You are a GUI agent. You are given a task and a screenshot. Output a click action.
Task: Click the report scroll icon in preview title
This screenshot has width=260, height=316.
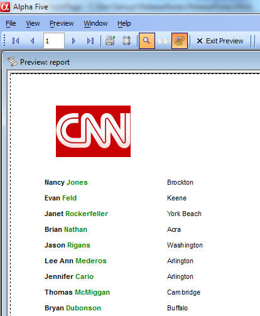point(13,62)
